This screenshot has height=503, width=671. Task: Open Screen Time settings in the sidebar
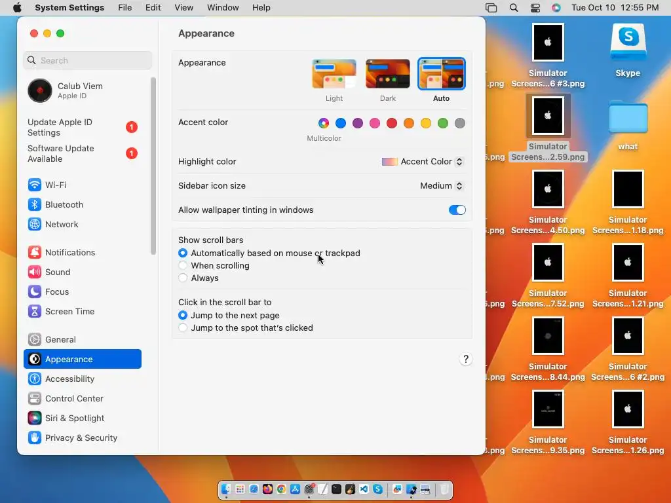61,311
